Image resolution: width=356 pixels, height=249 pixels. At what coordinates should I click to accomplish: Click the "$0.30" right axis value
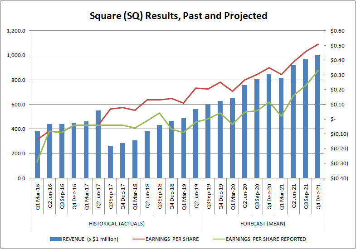click(x=337, y=75)
